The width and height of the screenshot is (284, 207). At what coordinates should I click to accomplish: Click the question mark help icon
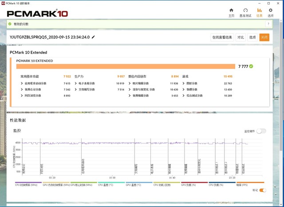pyautogui.click(x=268, y=24)
